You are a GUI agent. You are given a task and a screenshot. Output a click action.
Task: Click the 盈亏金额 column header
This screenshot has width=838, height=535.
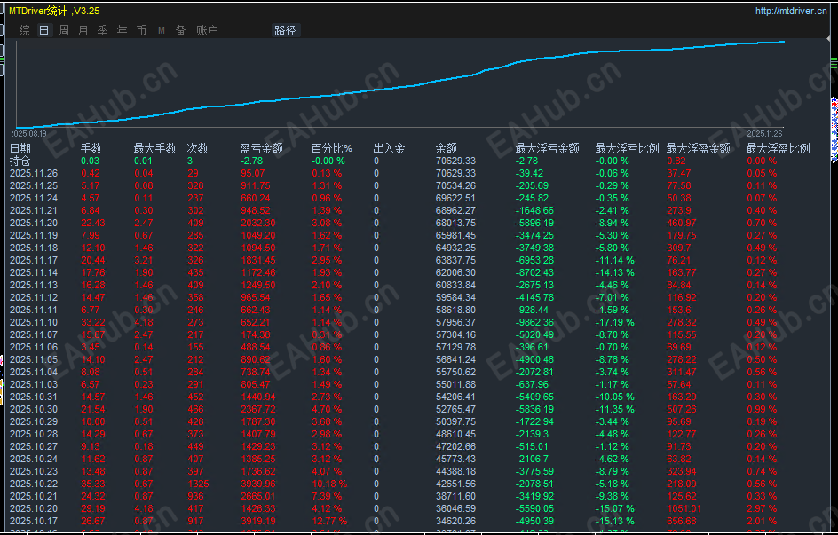(261, 148)
